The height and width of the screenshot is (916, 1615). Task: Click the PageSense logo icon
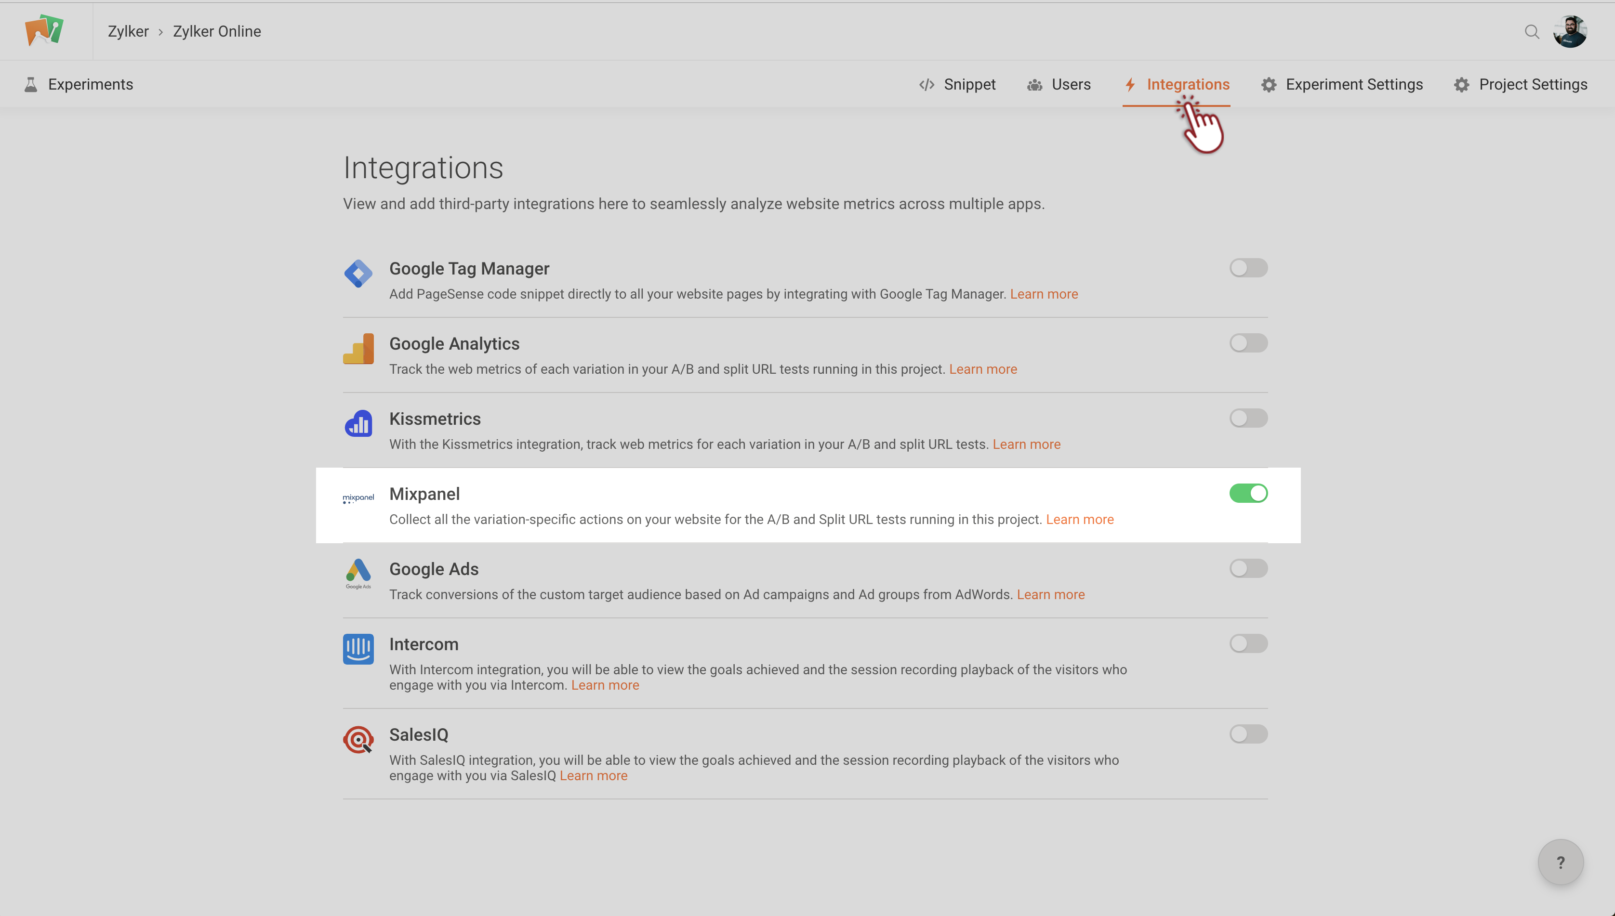(44, 30)
